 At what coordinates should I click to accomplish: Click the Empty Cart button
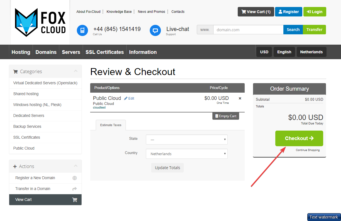[x=225, y=116]
